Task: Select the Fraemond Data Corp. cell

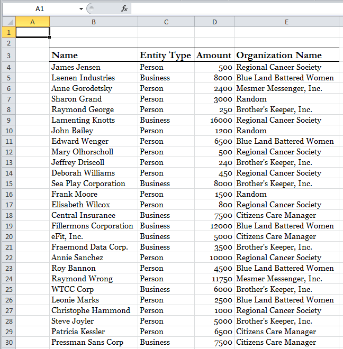Action: (x=94, y=247)
